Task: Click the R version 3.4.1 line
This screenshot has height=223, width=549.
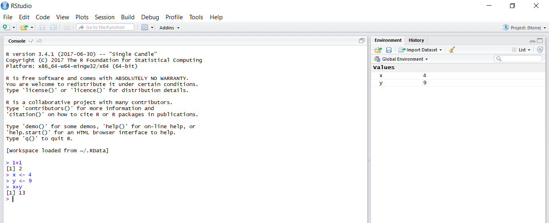Action: 82,54
